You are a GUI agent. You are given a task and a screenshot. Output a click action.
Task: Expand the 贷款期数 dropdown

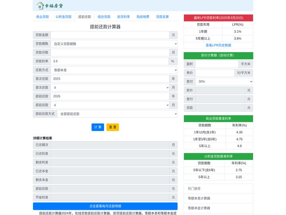114,44
